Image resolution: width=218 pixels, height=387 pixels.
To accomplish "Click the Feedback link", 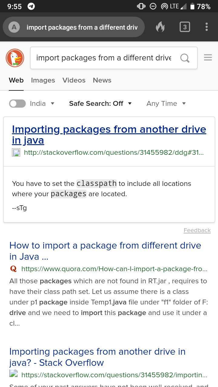I will click(197, 230).
